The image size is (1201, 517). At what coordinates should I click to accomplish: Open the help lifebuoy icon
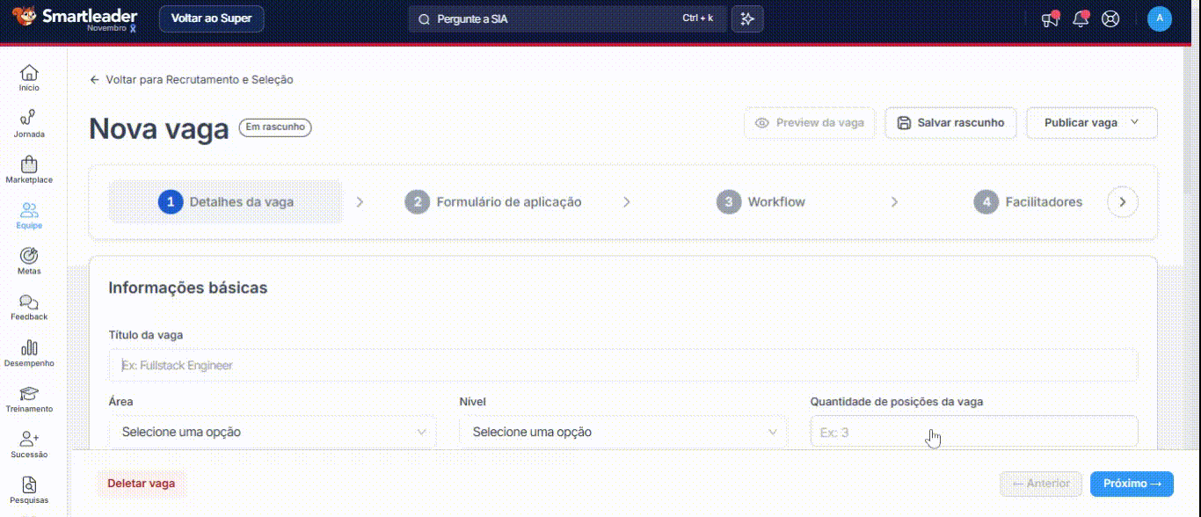[1110, 19]
